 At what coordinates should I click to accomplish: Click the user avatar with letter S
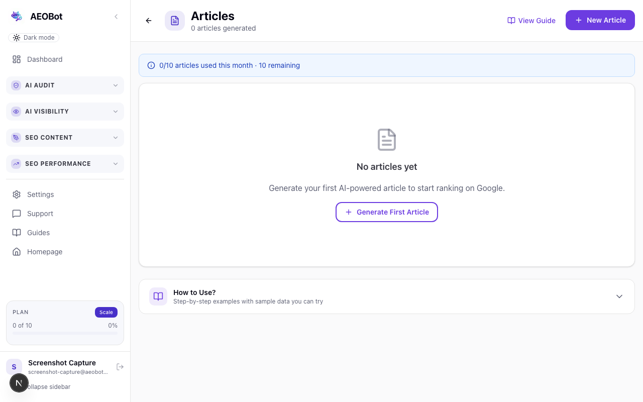(x=14, y=367)
